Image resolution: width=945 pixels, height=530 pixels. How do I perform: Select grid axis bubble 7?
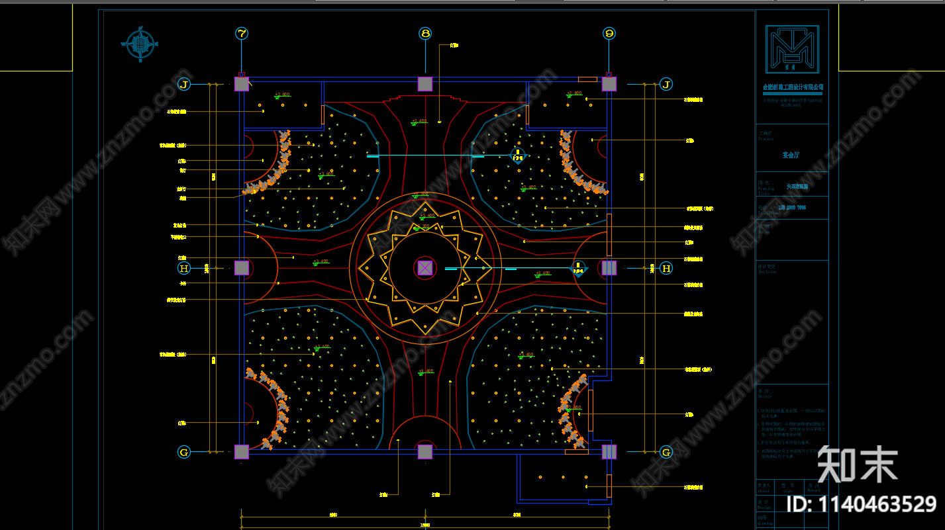pos(242,33)
